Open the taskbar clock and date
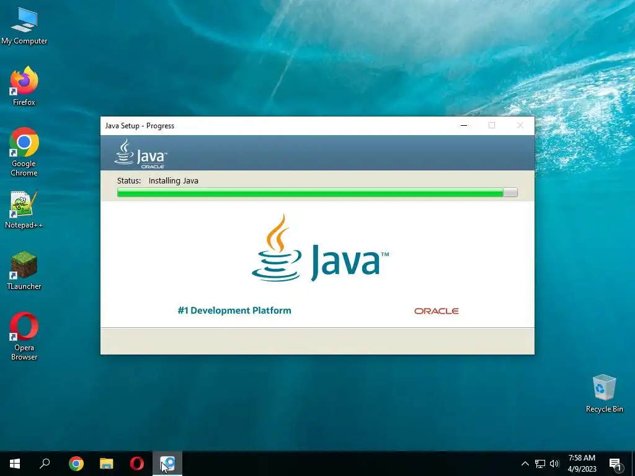 tap(582, 464)
